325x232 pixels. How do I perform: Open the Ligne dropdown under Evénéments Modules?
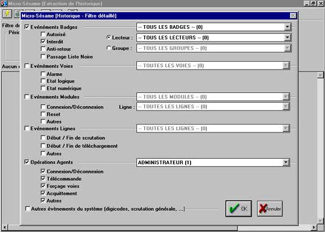pos(286,107)
